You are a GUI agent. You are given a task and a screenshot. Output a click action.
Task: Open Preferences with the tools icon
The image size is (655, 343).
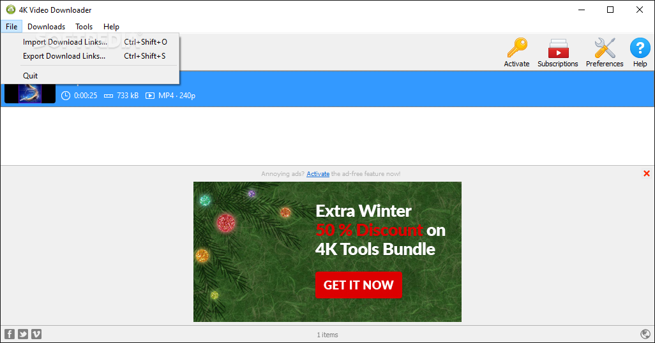pyautogui.click(x=605, y=48)
